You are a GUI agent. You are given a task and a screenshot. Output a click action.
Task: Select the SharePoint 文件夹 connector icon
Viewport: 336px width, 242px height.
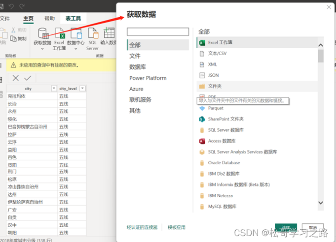[x=202, y=119]
